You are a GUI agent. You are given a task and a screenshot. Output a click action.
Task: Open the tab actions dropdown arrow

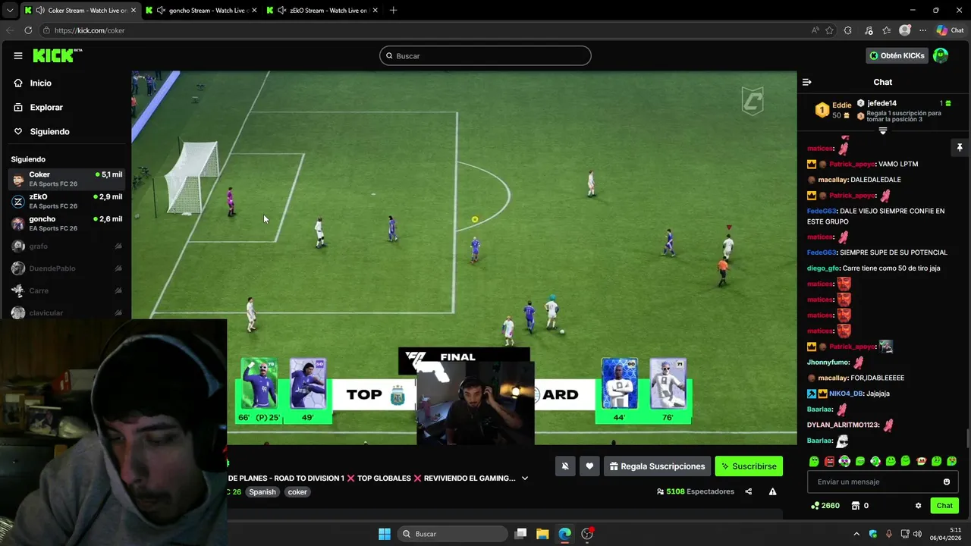9,11
